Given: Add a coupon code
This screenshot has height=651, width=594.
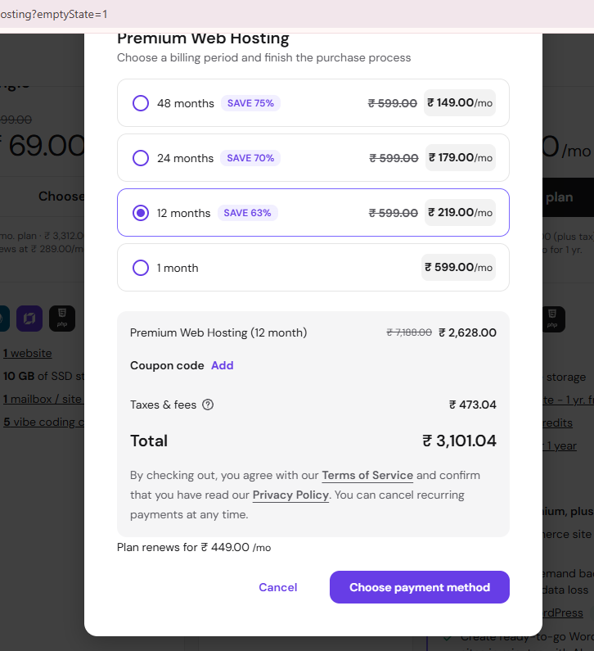Looking at the screenshot, I should [x=223, y=365].
